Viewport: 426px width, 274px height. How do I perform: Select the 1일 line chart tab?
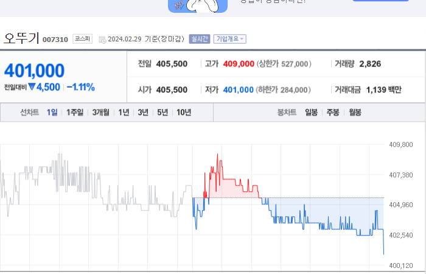click(52, 112)
